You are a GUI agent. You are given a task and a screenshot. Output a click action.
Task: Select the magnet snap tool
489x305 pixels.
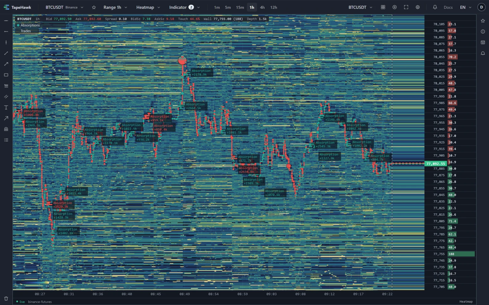6,129
